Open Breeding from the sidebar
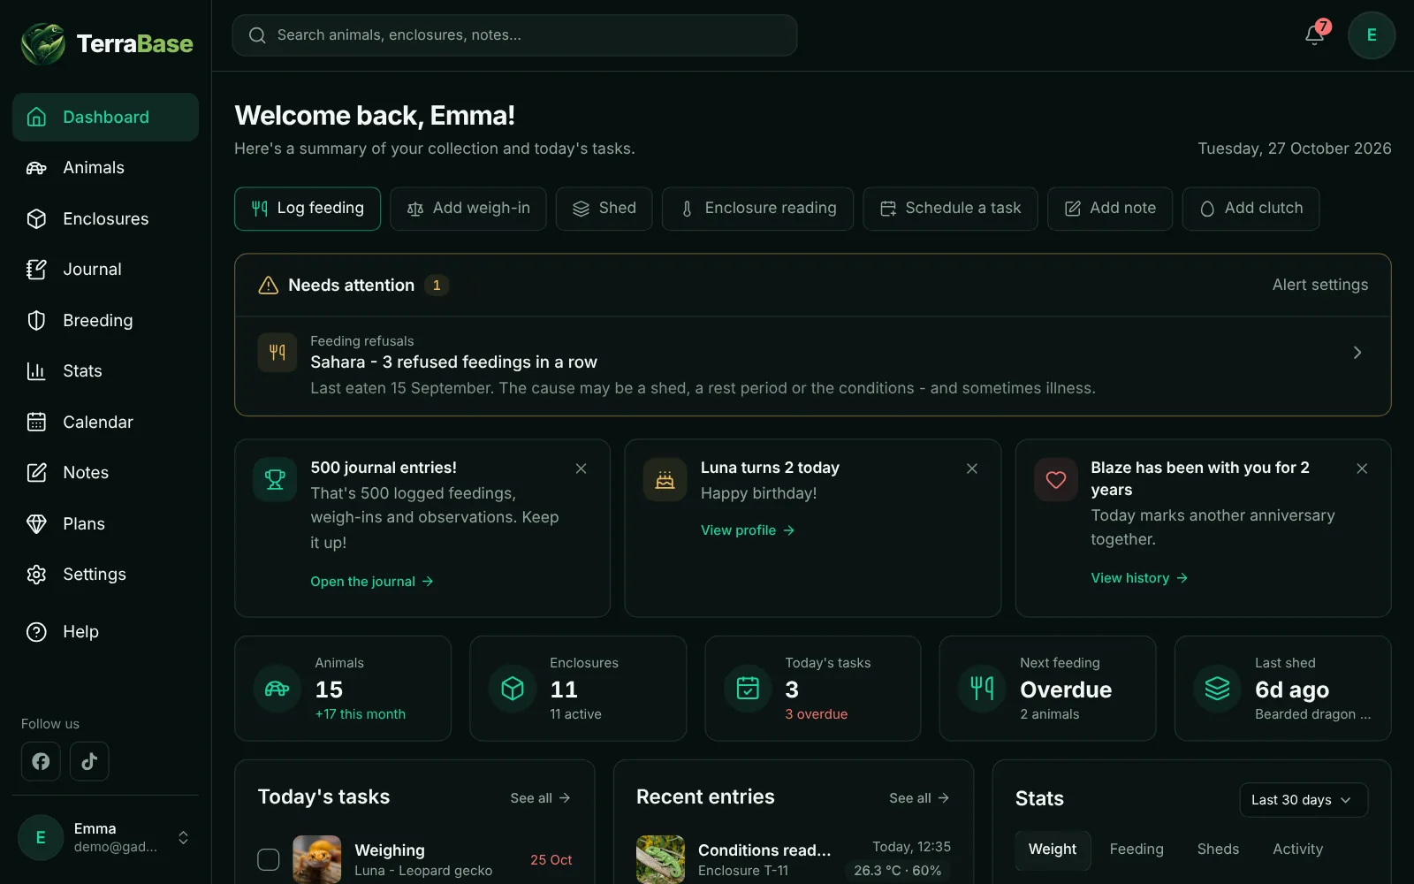This screenshot has height=884, width=1414. [x=105, y=321]
